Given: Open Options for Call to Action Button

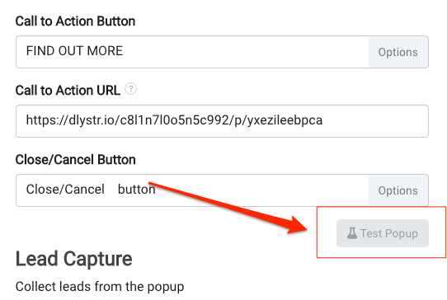Looking at the screenshot, I should pos(398,52).
